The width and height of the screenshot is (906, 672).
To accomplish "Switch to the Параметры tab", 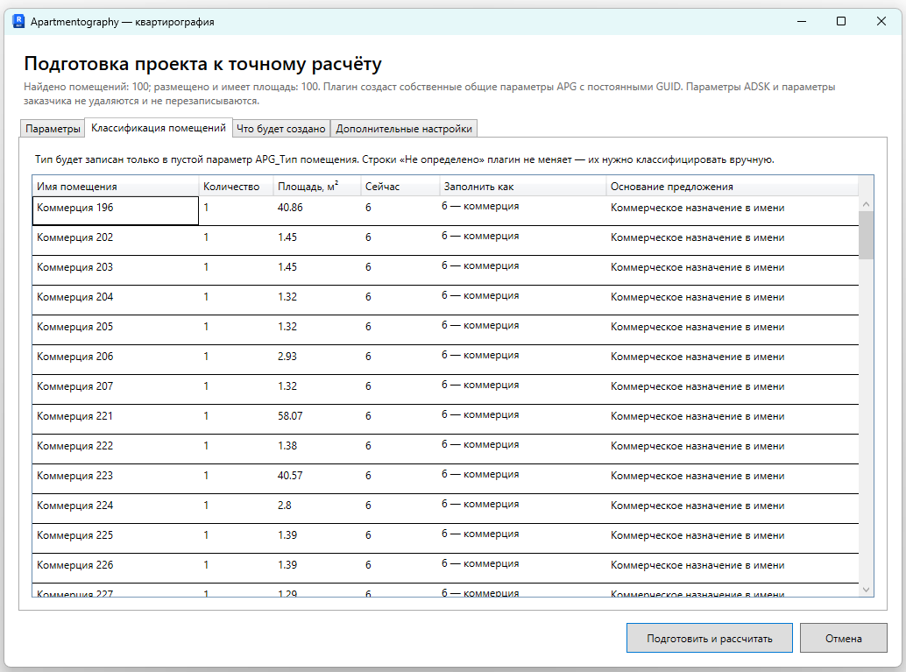I will (53, 128).
